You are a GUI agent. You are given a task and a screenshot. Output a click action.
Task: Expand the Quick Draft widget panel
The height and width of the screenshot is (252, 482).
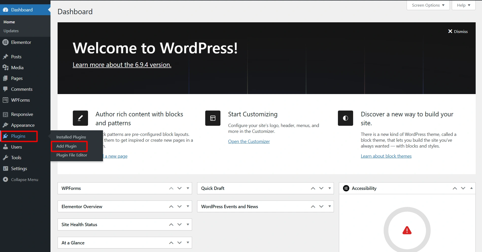coord(330,188)
